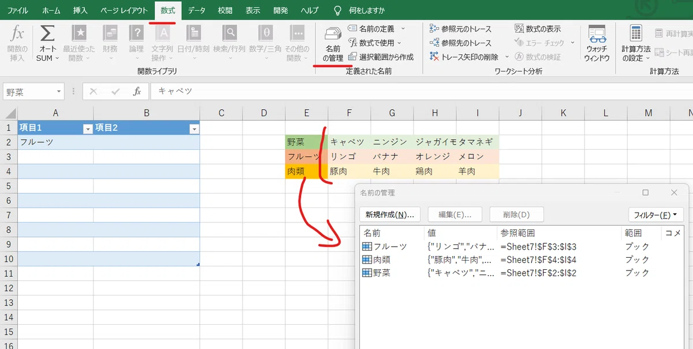Select 参照元のトレース in ribbon
Viewport: 693px width, 349px height.
pyautogui.click(x=461, y=28)
